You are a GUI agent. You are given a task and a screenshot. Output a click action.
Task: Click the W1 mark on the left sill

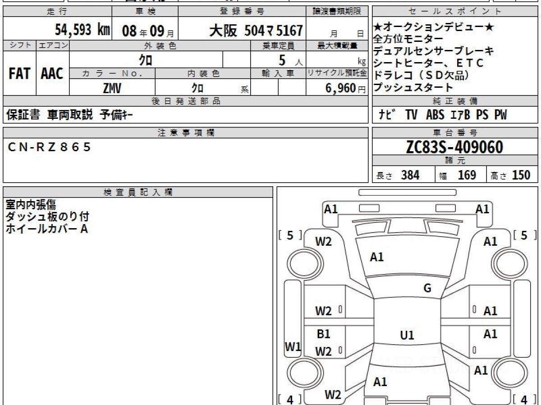(x=293, y=346)
